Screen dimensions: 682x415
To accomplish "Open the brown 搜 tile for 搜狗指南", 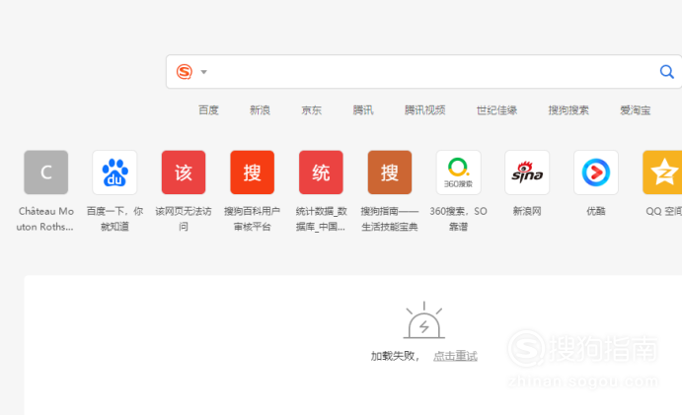I will 390,173.
